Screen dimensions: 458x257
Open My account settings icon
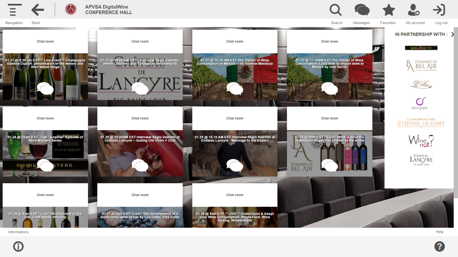pos(414,10)
